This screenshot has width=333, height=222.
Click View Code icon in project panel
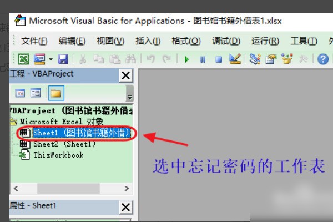(x=20, y=93)
